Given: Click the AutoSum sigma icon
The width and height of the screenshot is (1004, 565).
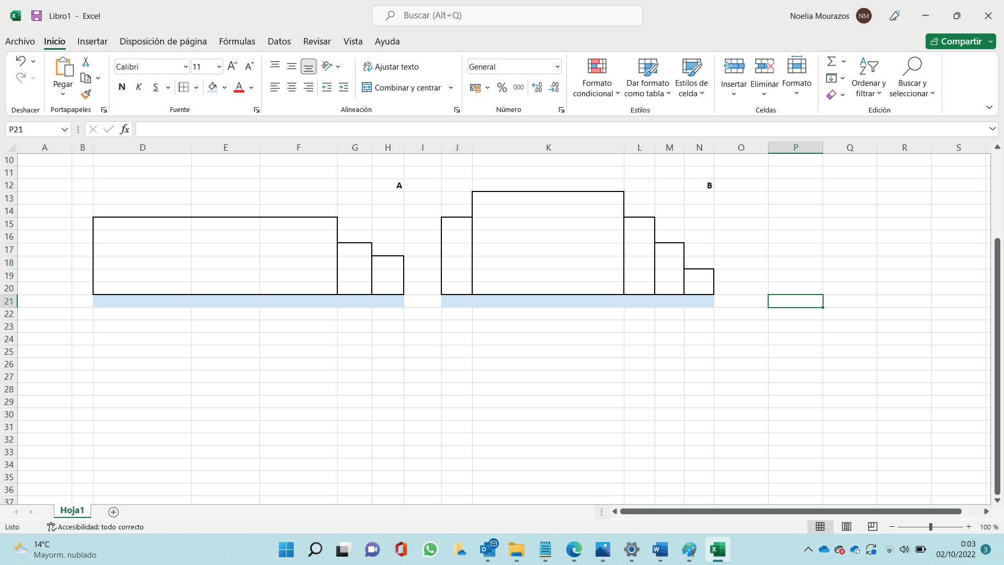Looking at the screenshot, I should point(831,62).
